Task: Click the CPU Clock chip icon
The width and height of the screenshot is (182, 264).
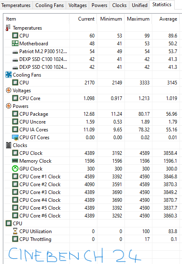Action: click(15, 153)
